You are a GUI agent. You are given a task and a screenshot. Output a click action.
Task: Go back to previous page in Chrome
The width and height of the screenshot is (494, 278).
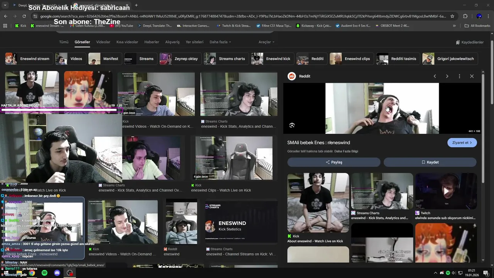click(x=5, y=16)
